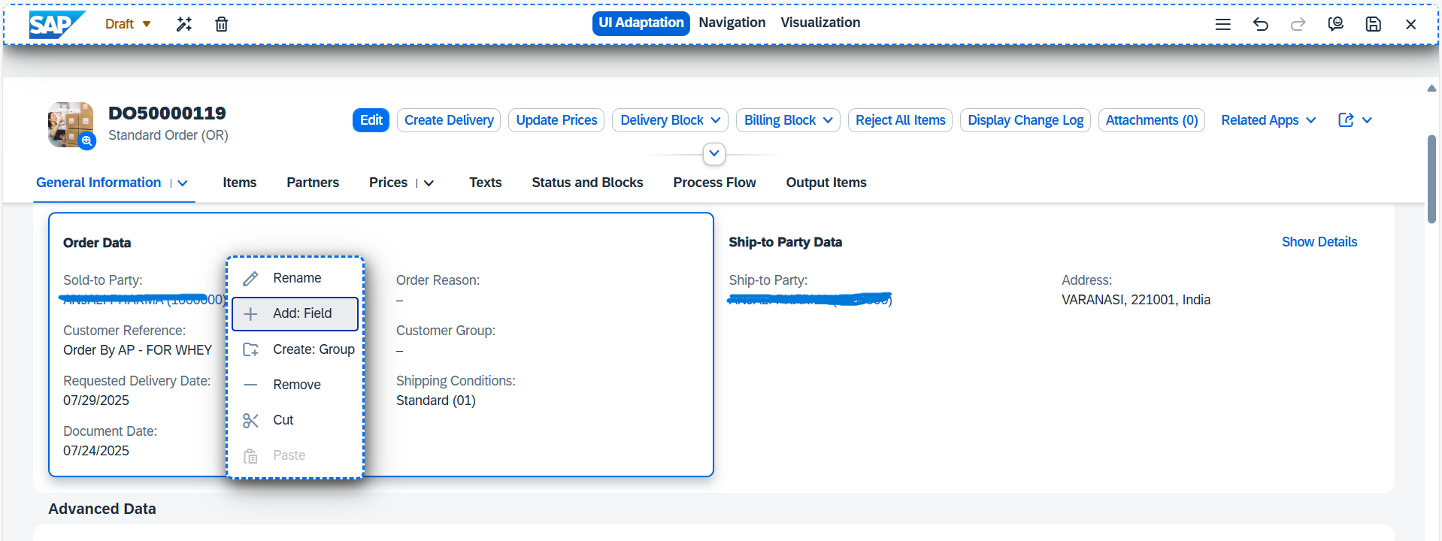Choose Rename in the context menu
The image size is (1442, 541).
[295, 278]
